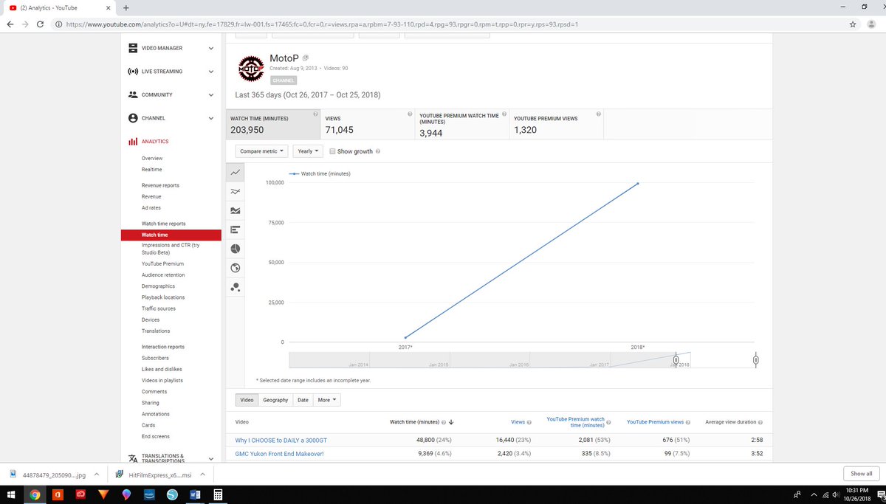The image size is (886, 504).
Task: Open the Realtime analytics report
Action: (151, 170)
